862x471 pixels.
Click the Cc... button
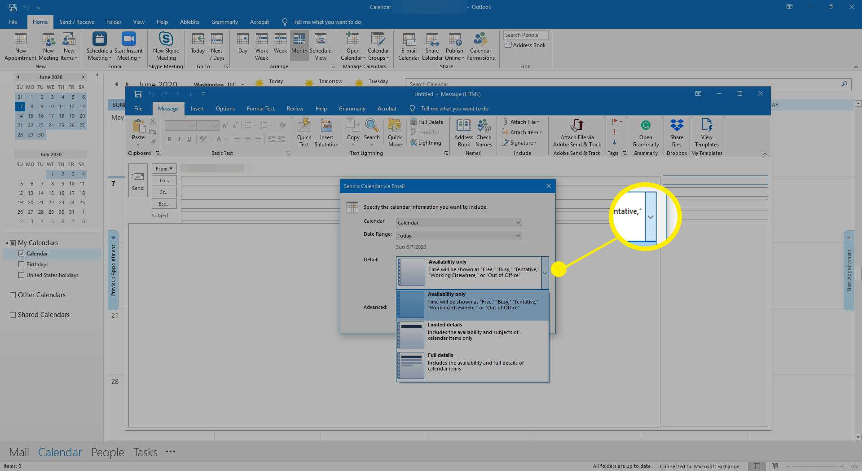click(164, 192)
